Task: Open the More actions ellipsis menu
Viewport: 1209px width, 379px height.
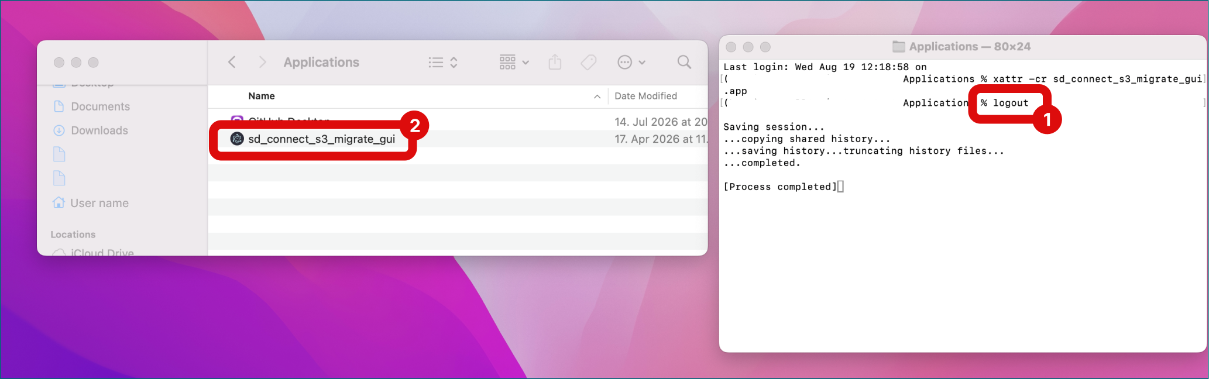Action: click(631, 62)
